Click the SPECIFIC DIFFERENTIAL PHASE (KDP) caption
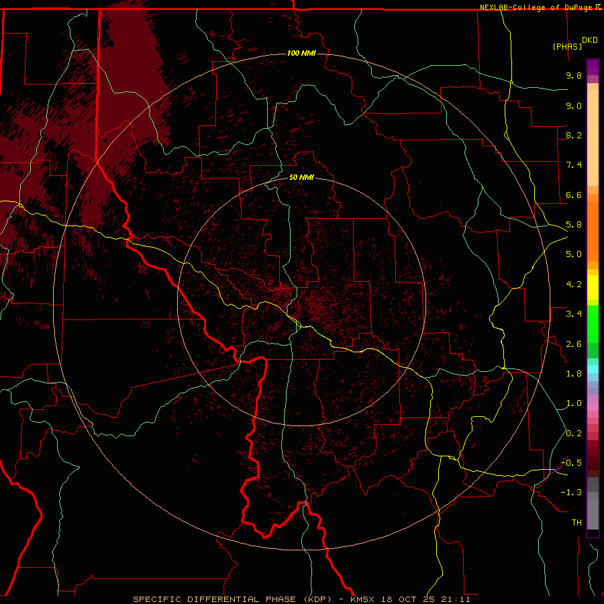The height and width of the screenshot is (604, 604). click(232, 599)
